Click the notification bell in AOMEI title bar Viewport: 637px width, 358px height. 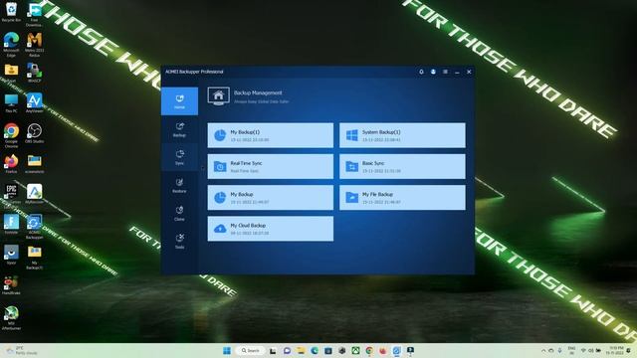click(x=421, y=72)
